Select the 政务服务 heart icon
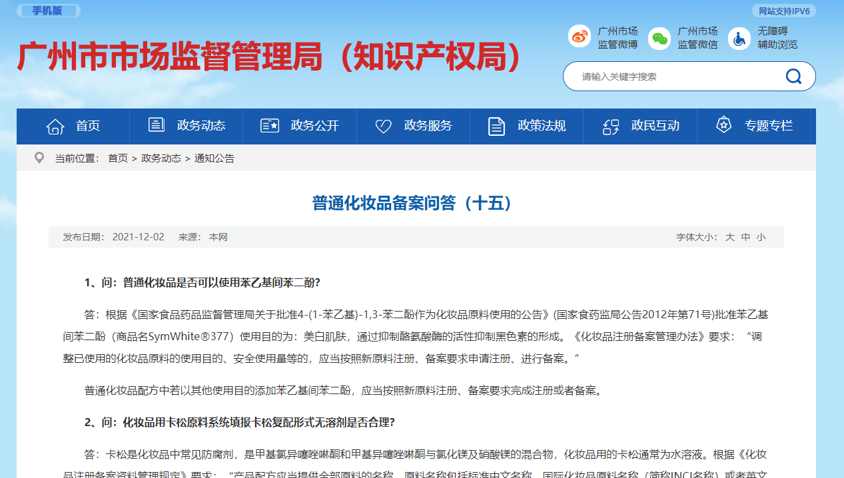 click(x=382, y=126)
